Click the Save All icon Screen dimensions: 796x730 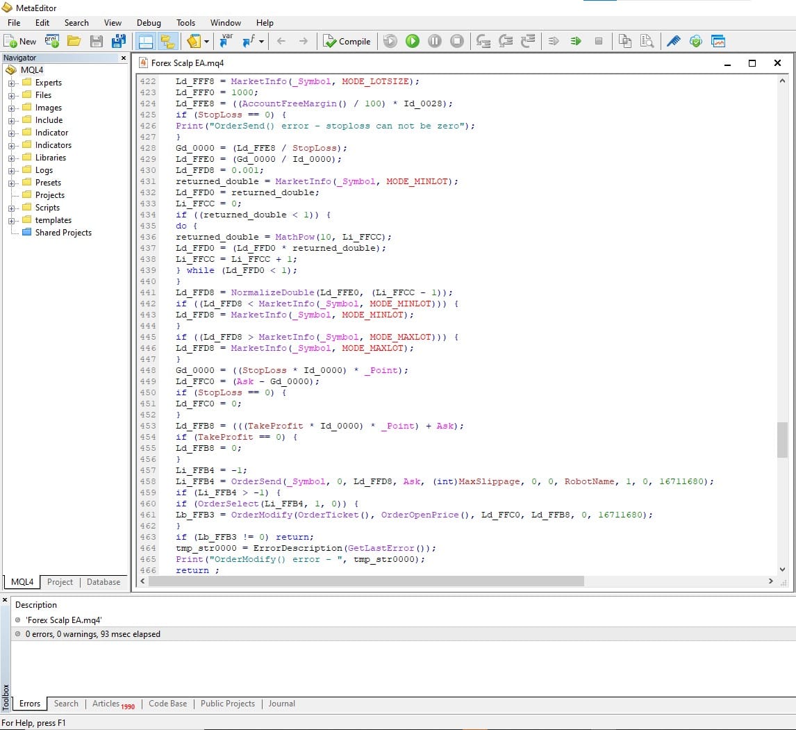pos(119,41)
